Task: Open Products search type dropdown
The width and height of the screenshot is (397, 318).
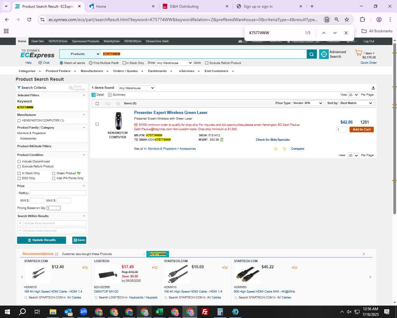Action: tap(80, 54)
